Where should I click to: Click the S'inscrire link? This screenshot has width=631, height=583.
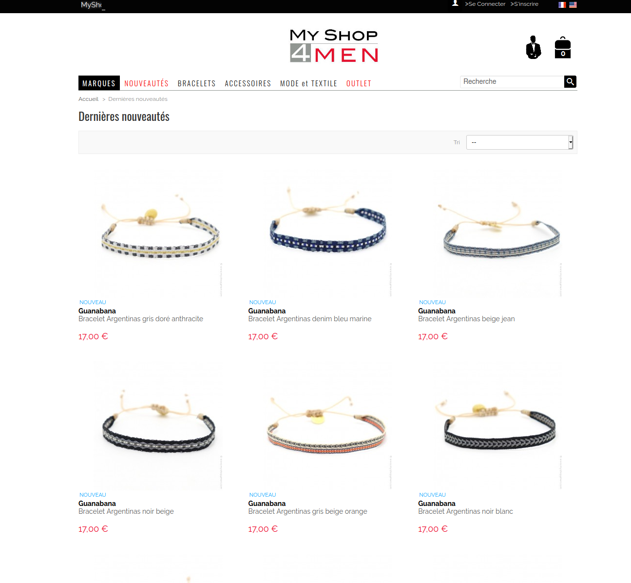(x=524, y=4)
